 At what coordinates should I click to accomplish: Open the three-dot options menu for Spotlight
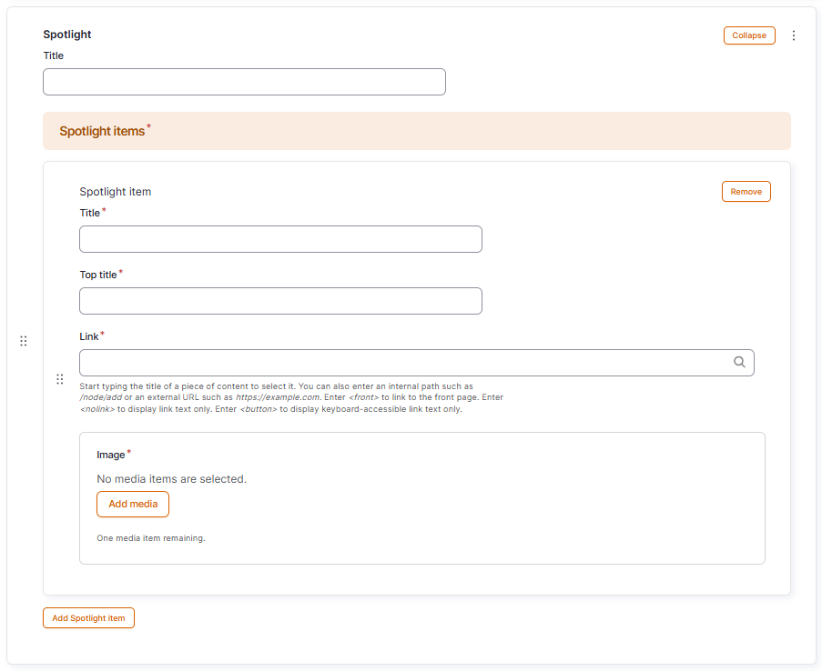click(793, 35)
